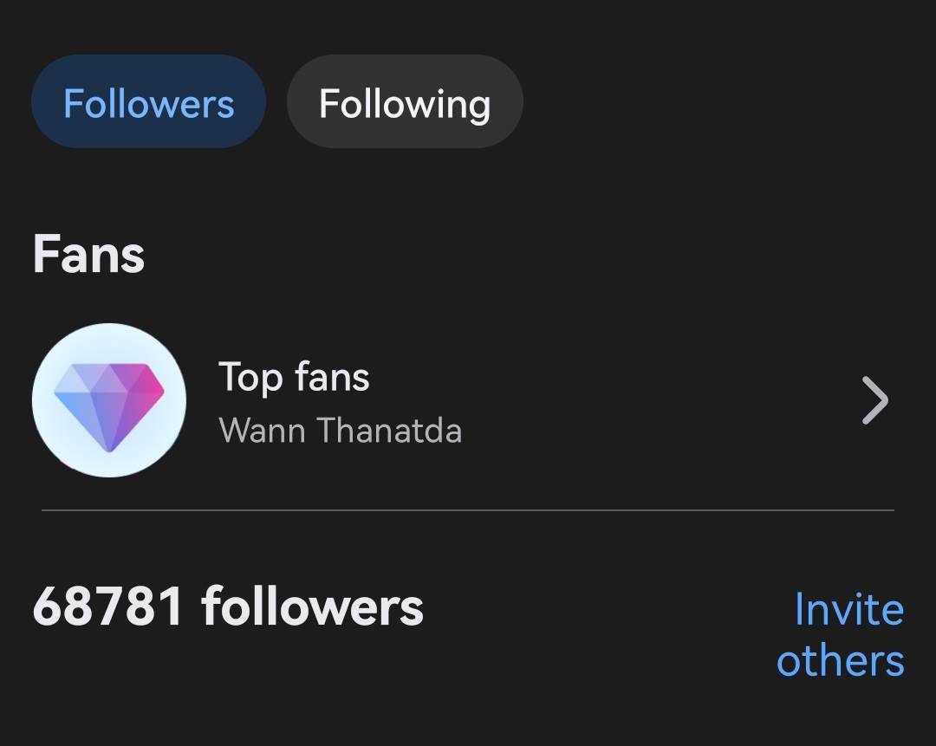936x746 pixels.
Task: Click the divider line below Top fans
Action: click(468, 510)
